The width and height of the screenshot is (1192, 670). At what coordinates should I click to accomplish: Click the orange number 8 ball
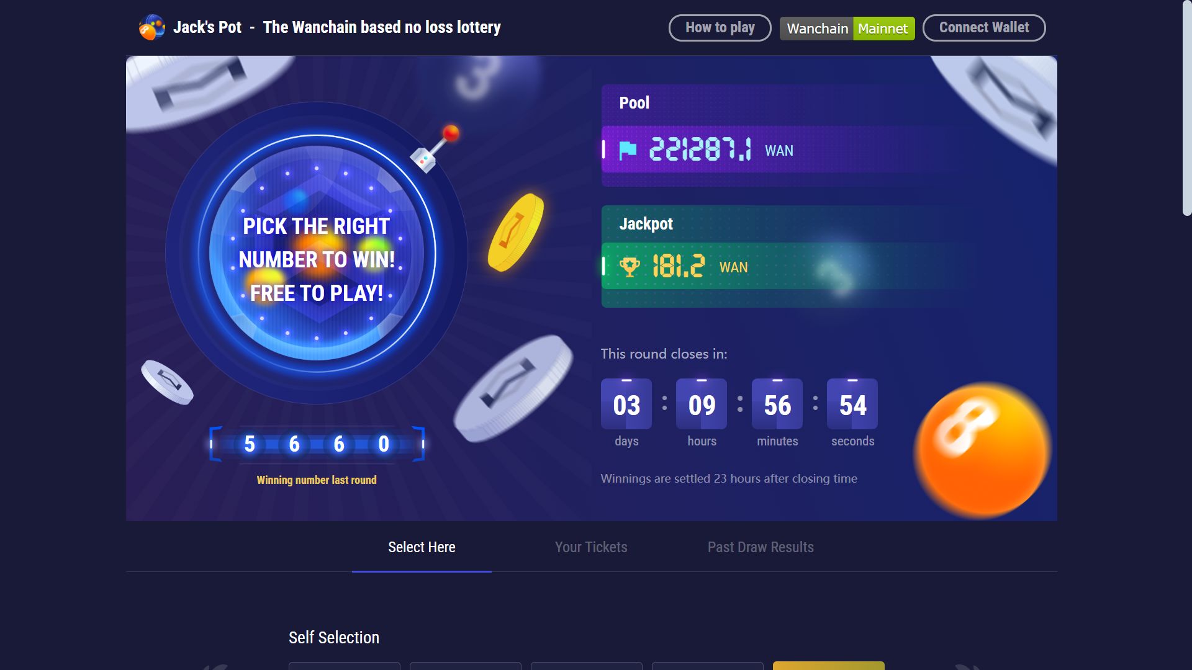pyautogui.click(x=981, y=449)
